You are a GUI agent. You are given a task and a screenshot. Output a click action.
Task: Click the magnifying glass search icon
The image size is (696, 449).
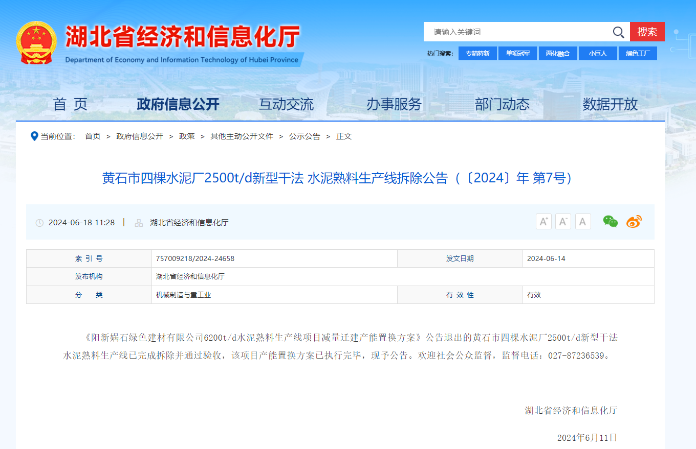point(618,32)
